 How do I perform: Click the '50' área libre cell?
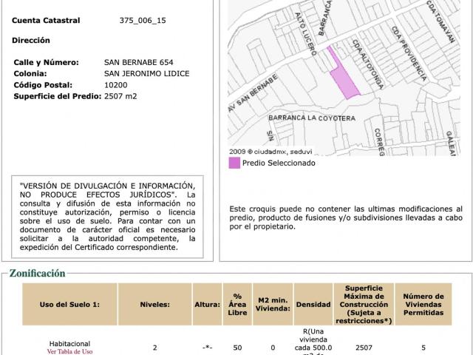click(237, 348)
